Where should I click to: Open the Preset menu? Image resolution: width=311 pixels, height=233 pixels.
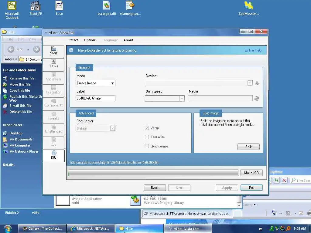[x=73, y=40]
